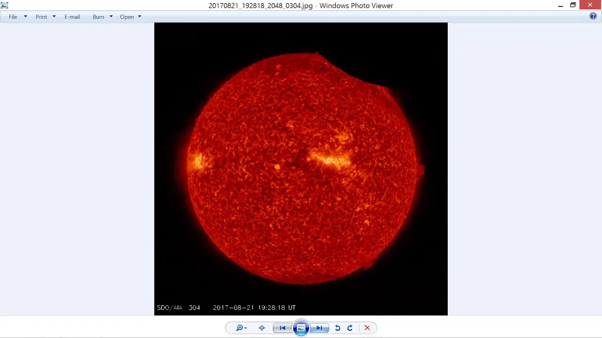Play the slide show
Screen dimensions: 602x338
tap(301, 328)
